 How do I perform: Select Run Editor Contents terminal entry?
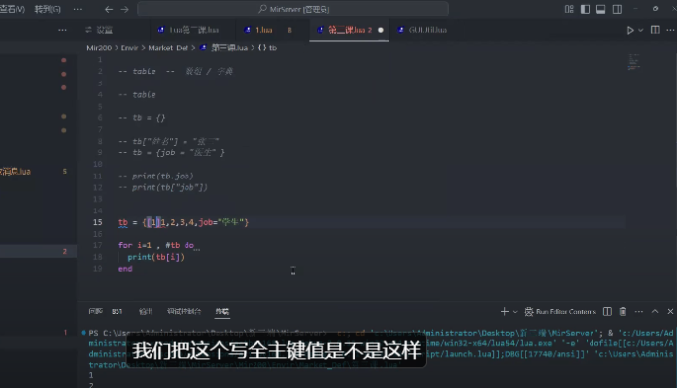coord(560,311)
